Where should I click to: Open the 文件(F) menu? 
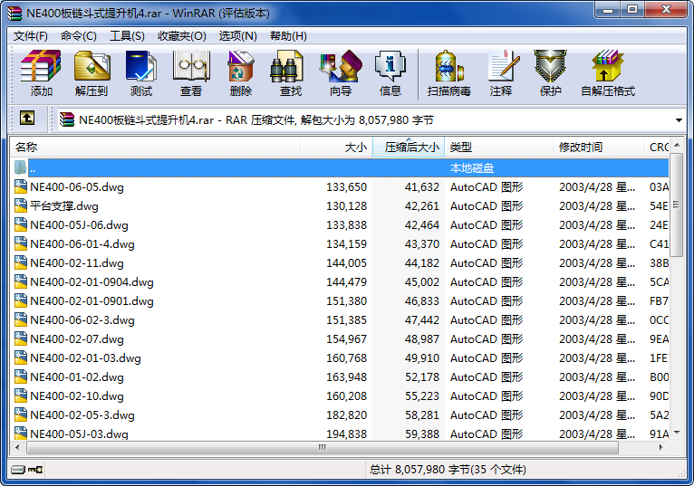pos(31,36)
